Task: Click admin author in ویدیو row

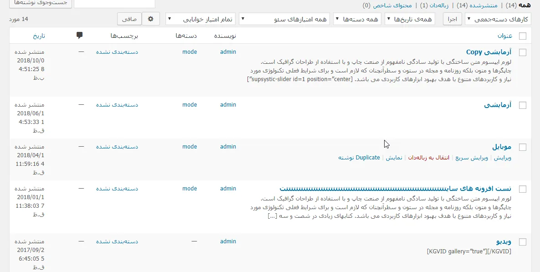Action: [228, 241]
